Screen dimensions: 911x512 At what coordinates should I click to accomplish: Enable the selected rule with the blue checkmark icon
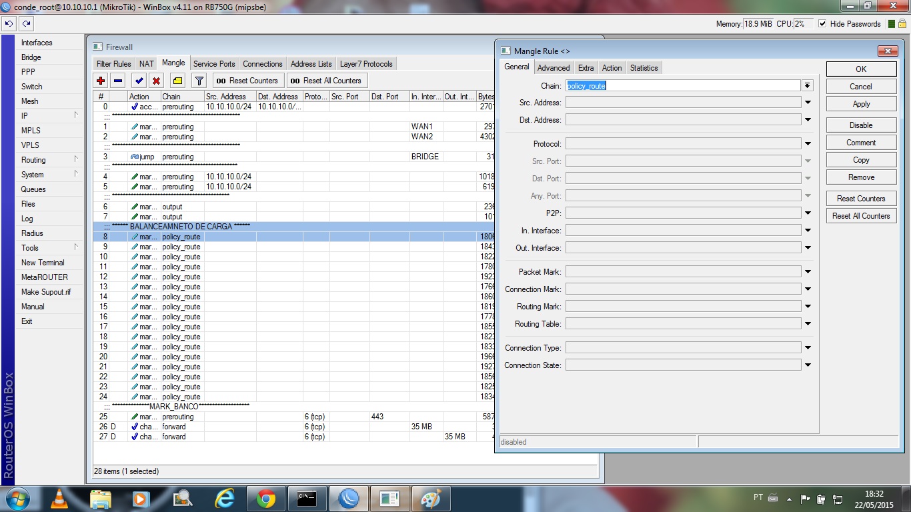pos(139,81)
